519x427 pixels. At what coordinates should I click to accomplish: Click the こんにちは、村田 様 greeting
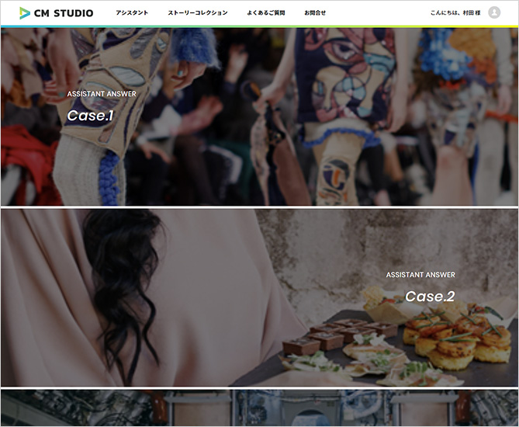[455, 13]
